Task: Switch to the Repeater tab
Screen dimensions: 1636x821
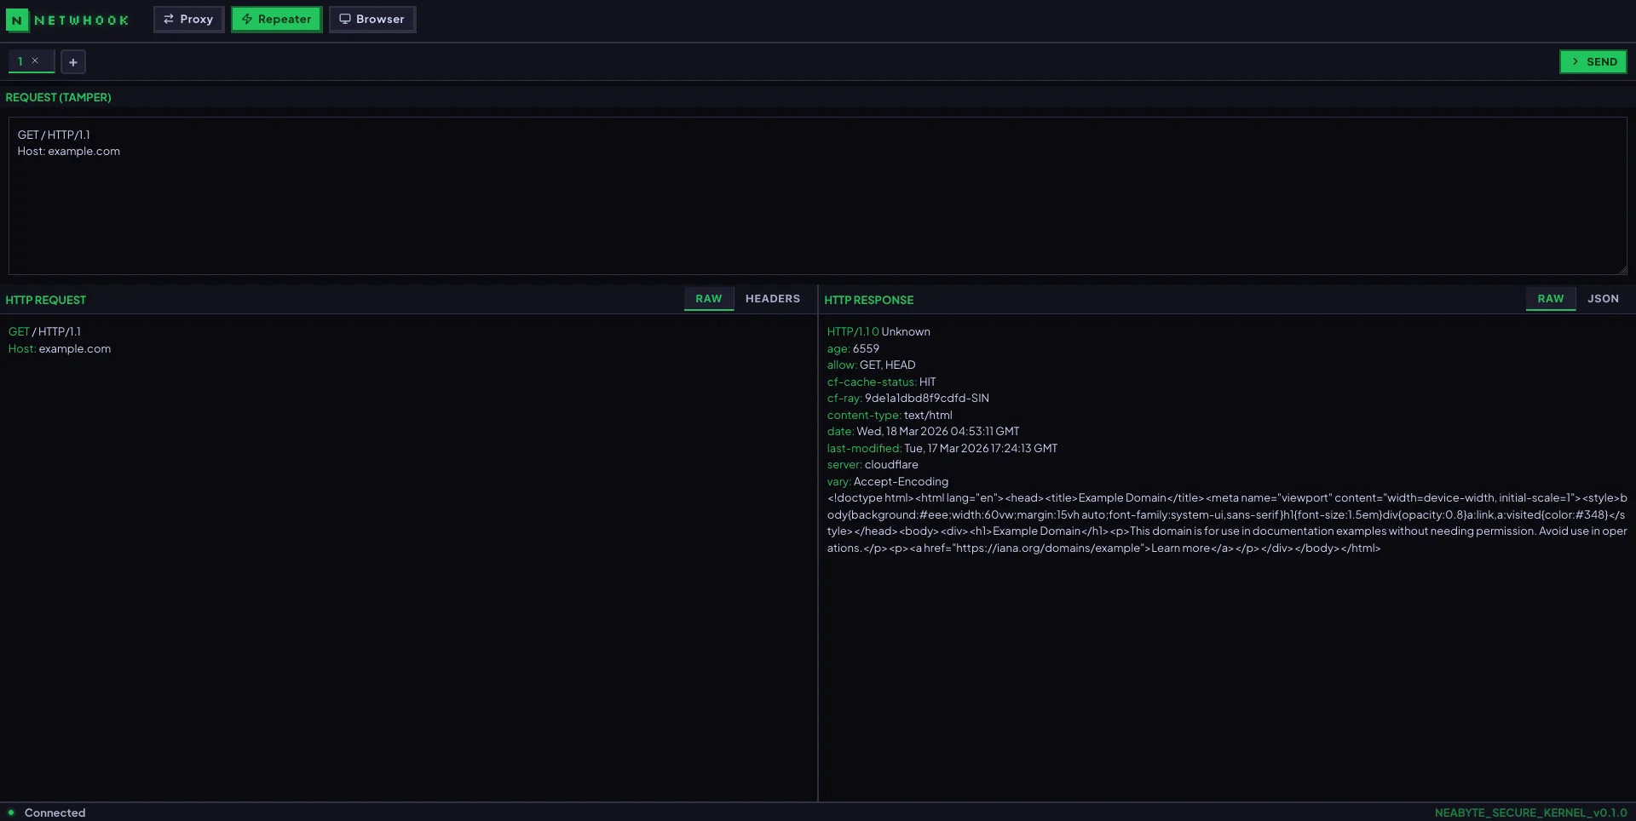Action: coord(277,20)
